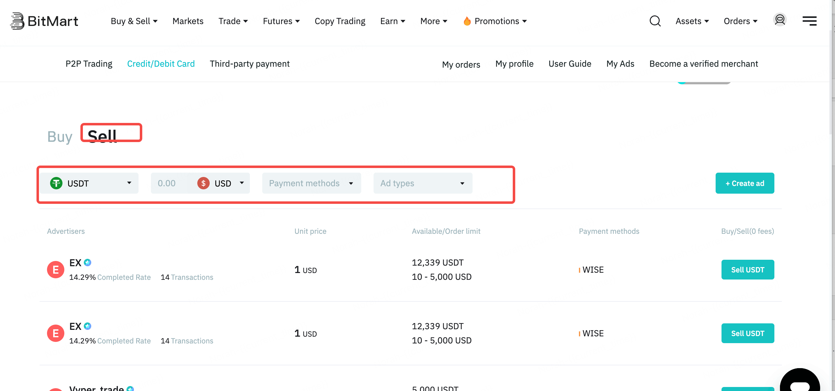The height and width of the screenshot is (391, 835).
Task: Expand the Payment methods dropdown
Action: click(311, 183)
